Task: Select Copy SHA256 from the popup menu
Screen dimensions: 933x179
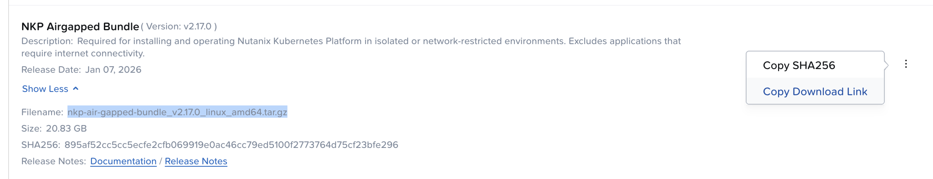Action: 799,65
